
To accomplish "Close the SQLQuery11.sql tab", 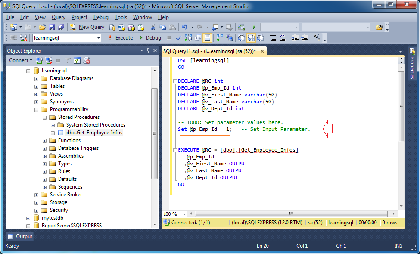I will point(262,51).
